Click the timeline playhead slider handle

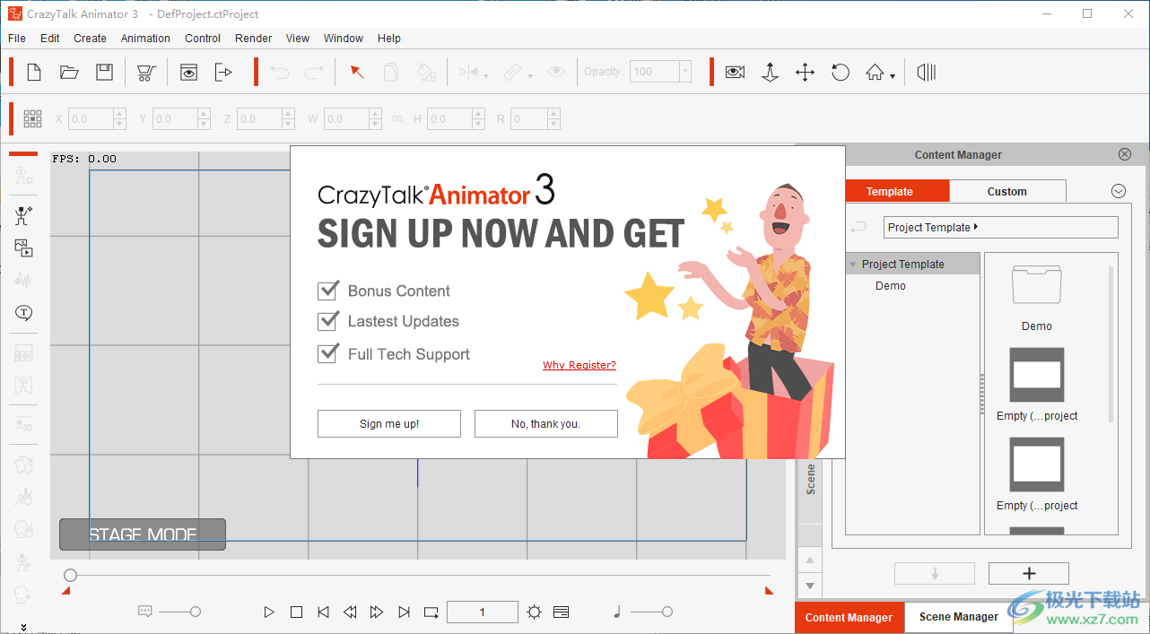click(x=71, y=575)
